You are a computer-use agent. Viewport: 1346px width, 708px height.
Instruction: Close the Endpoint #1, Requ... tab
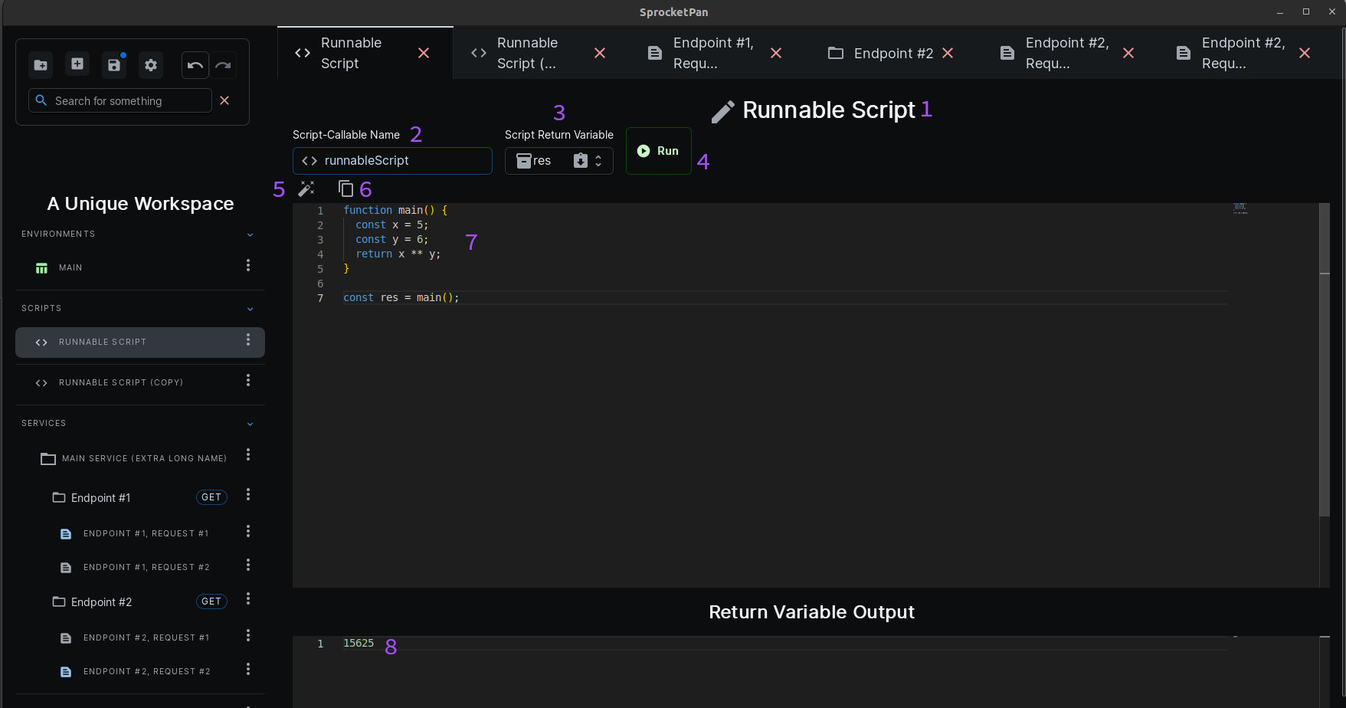coord(776,53)
